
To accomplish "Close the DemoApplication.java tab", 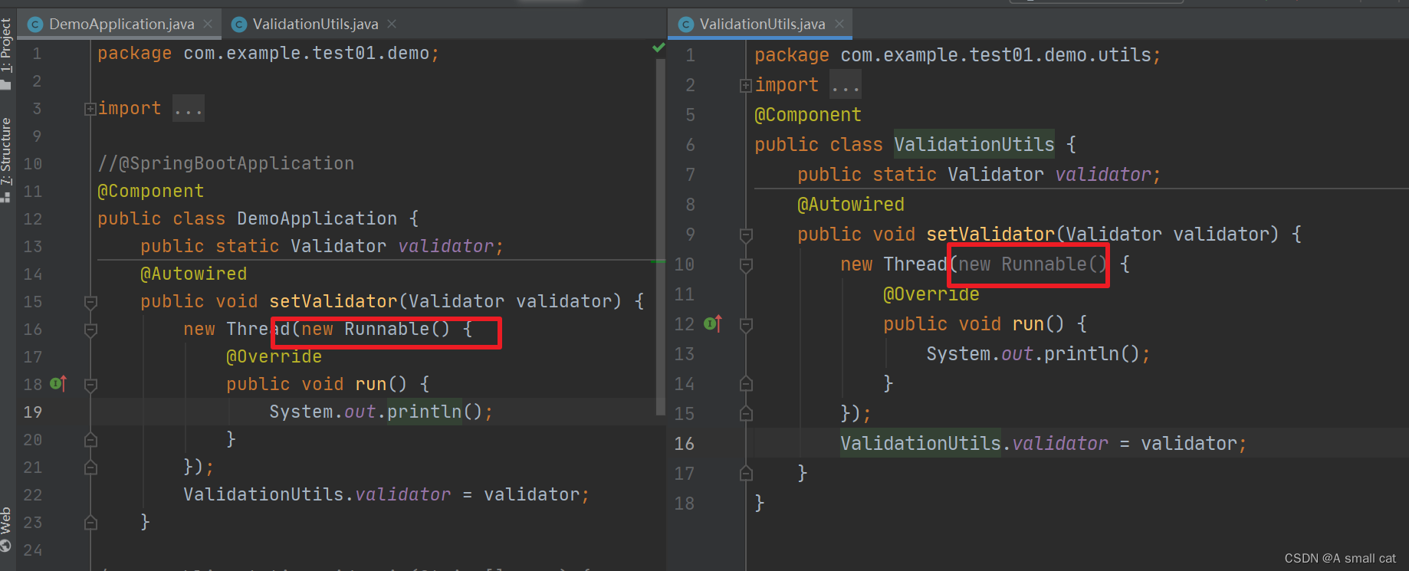I will pos(208,25).
